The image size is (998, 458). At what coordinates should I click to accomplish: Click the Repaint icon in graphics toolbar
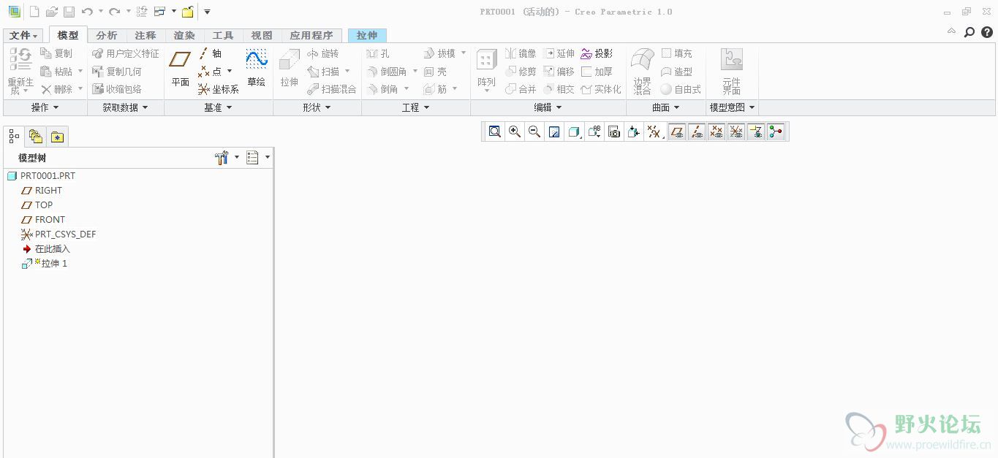554,131
